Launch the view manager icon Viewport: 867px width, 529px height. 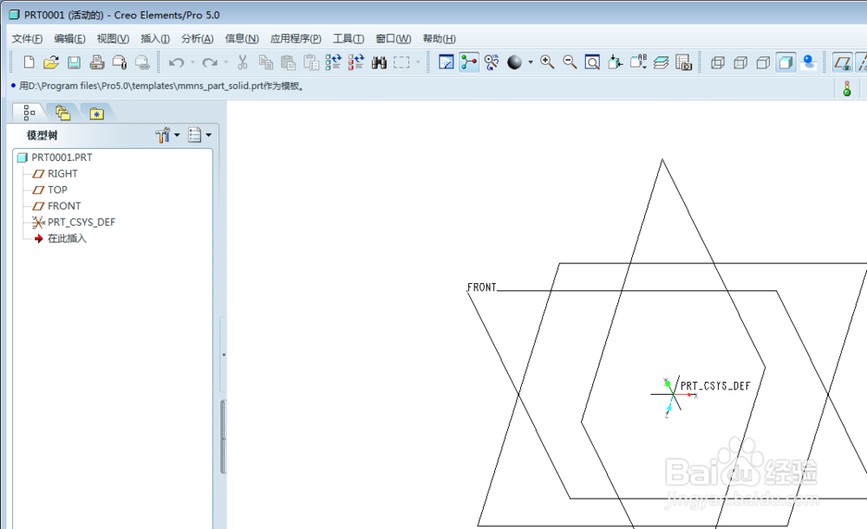pyautogui.click(x=684, y=62)
